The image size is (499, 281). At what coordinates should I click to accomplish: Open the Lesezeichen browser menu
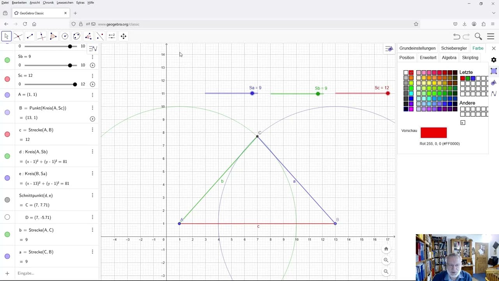coord(65,3)
